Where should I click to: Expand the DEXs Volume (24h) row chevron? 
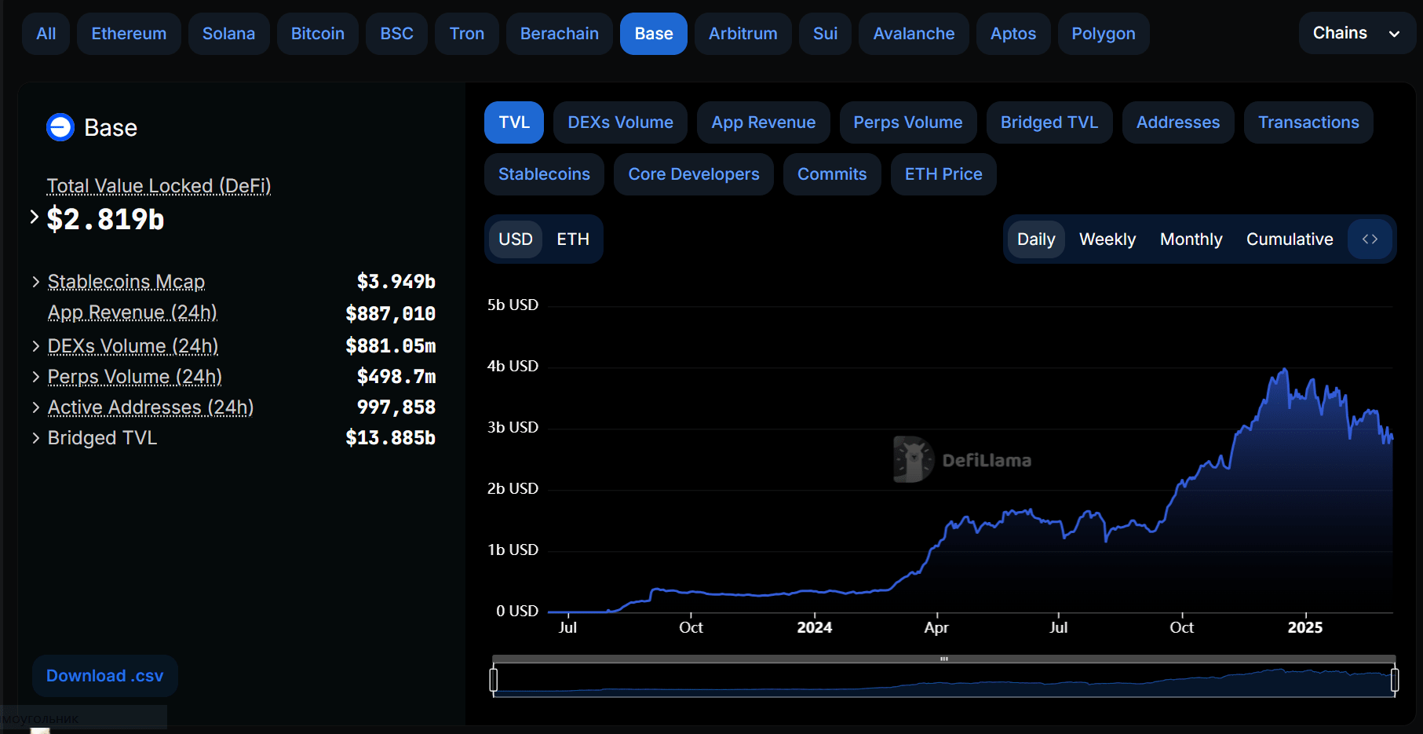click(35, 346)
